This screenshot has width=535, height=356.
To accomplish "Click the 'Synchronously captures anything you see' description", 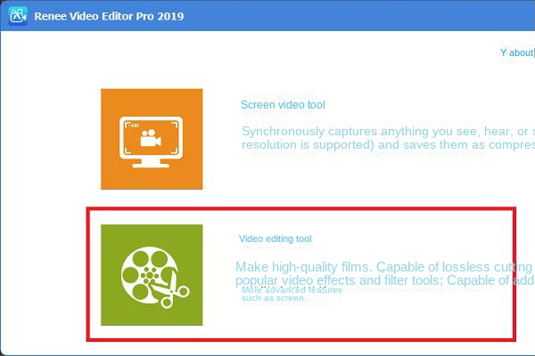I will (388, 138).
